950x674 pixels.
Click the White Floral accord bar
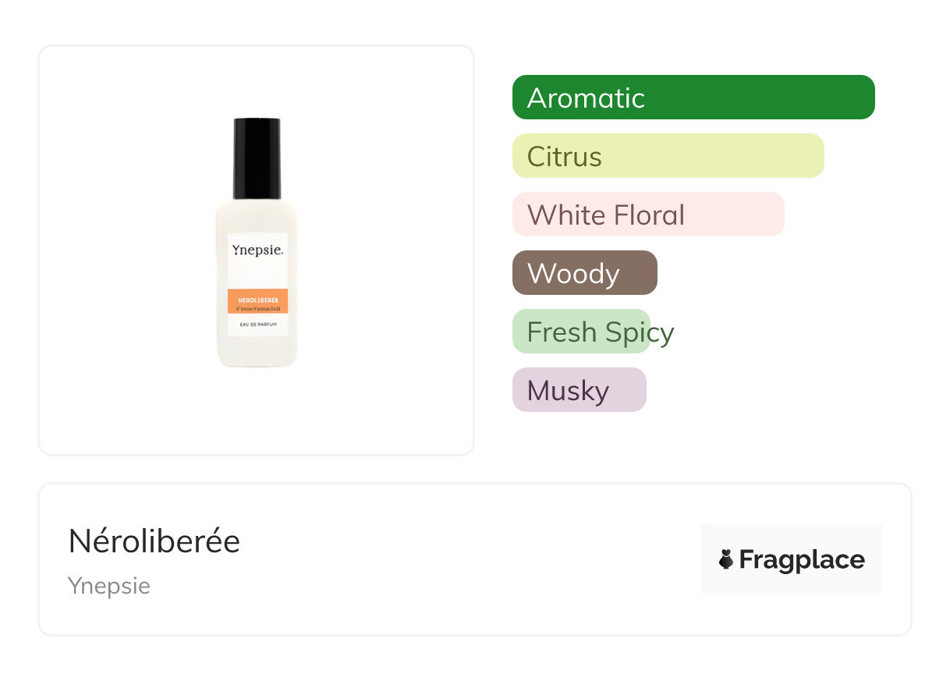647,215
